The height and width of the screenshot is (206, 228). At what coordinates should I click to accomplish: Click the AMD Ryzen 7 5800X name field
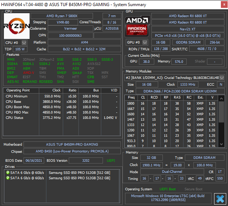(62, 16)
